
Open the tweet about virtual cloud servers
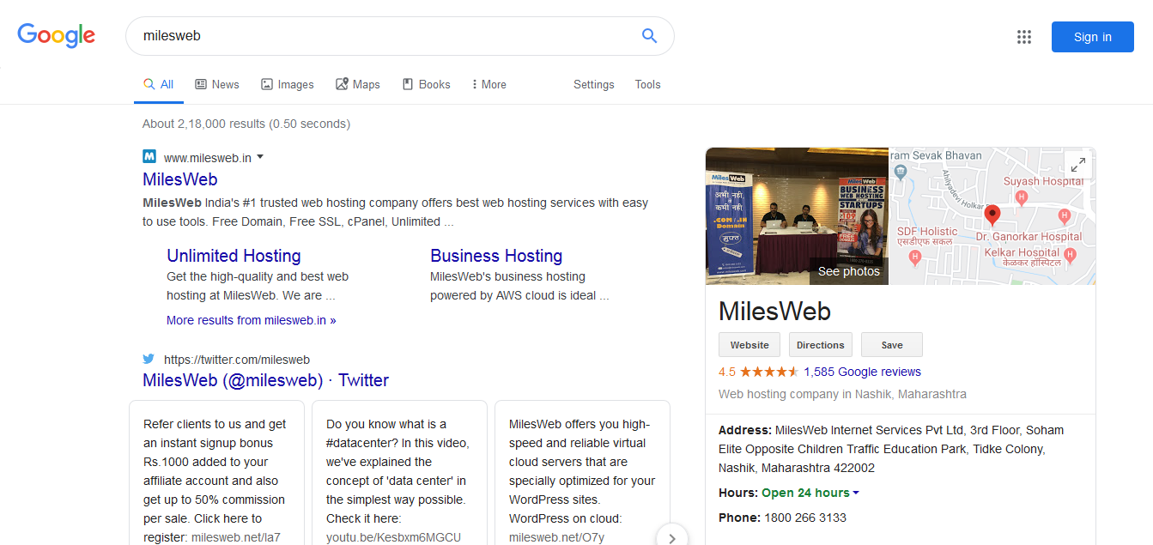pos(583,473)
